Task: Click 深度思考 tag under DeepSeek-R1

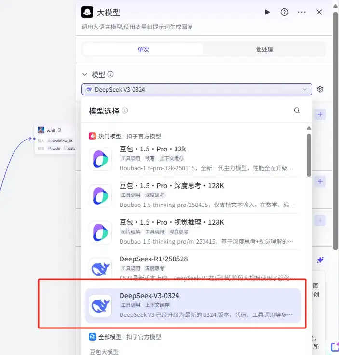Action: (155, 268)
